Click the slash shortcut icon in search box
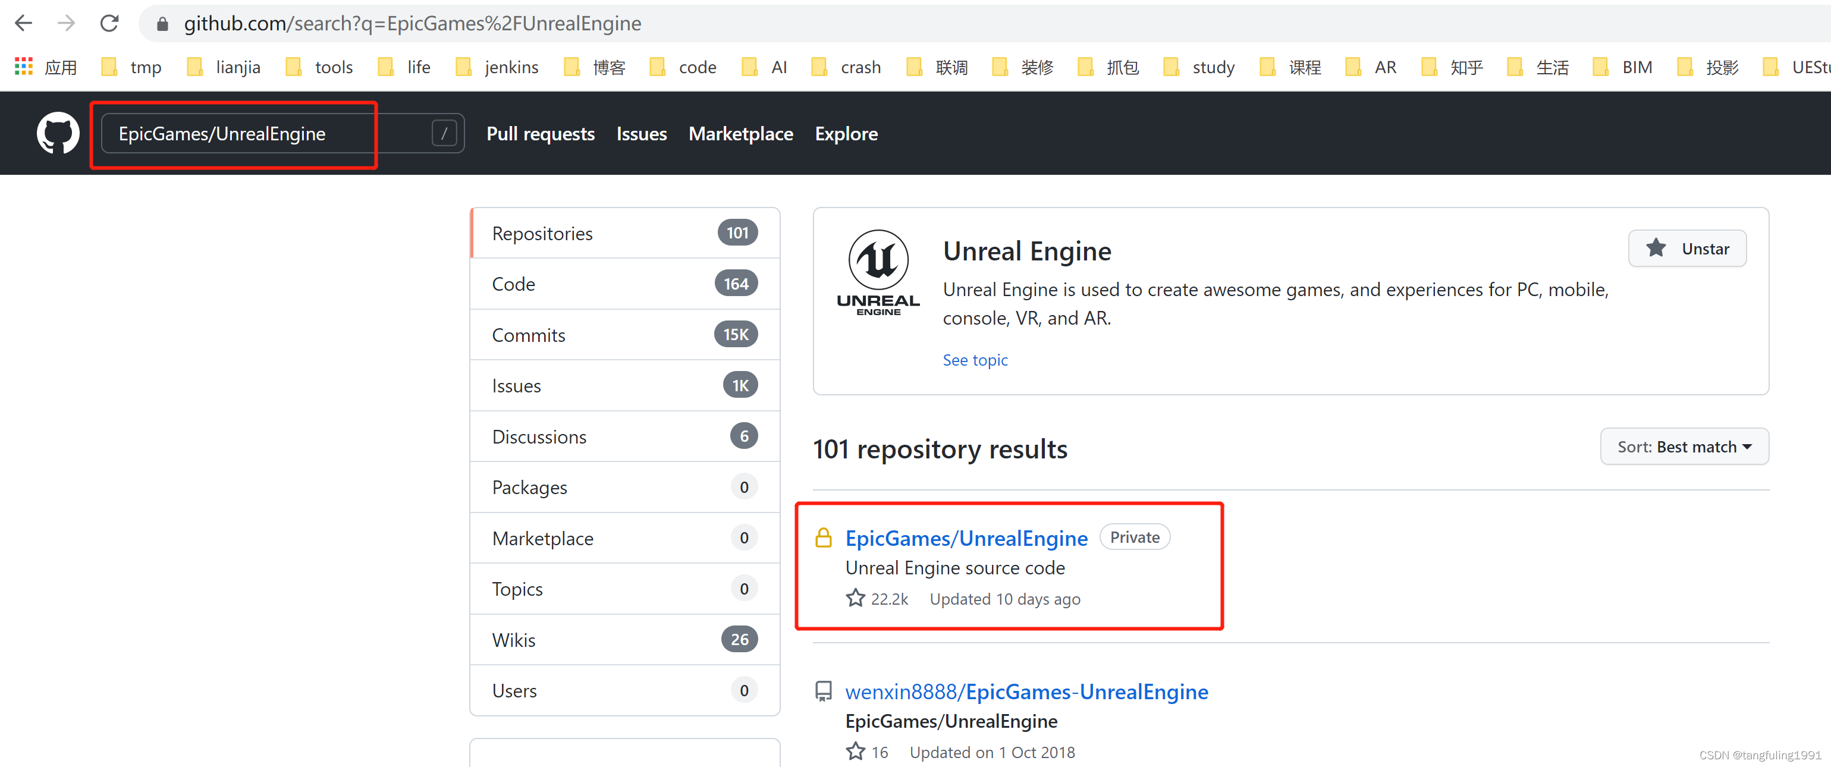The width and height of the screenshot is (1831, 767). [x=444, y=133]
